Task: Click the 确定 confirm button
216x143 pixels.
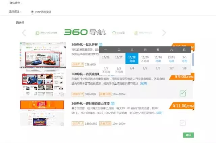Action: pyautogui.click(x=188, y=135)
